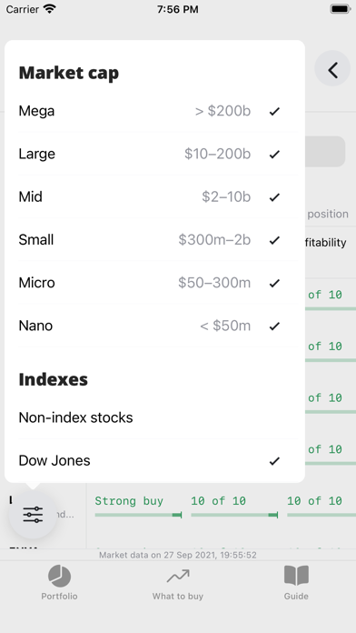The width and height of the screenshot is (356, 633).
Task: Tap the Strong buy rating text
Action: click(x=129, y=501)
